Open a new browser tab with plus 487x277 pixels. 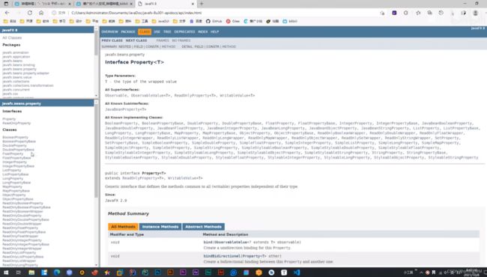pos(202,4)
